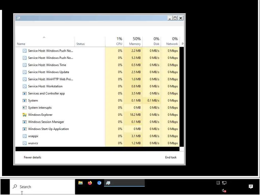Click the Task Manager title bar icon
This screenshot has height=195, width=260.
(18, 18)
